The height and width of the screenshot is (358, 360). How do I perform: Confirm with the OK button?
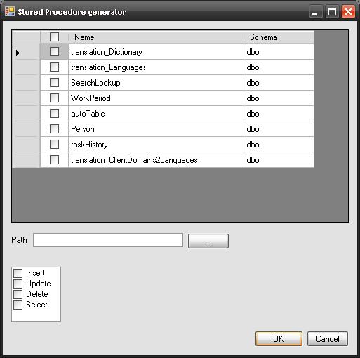coord(279,338)
